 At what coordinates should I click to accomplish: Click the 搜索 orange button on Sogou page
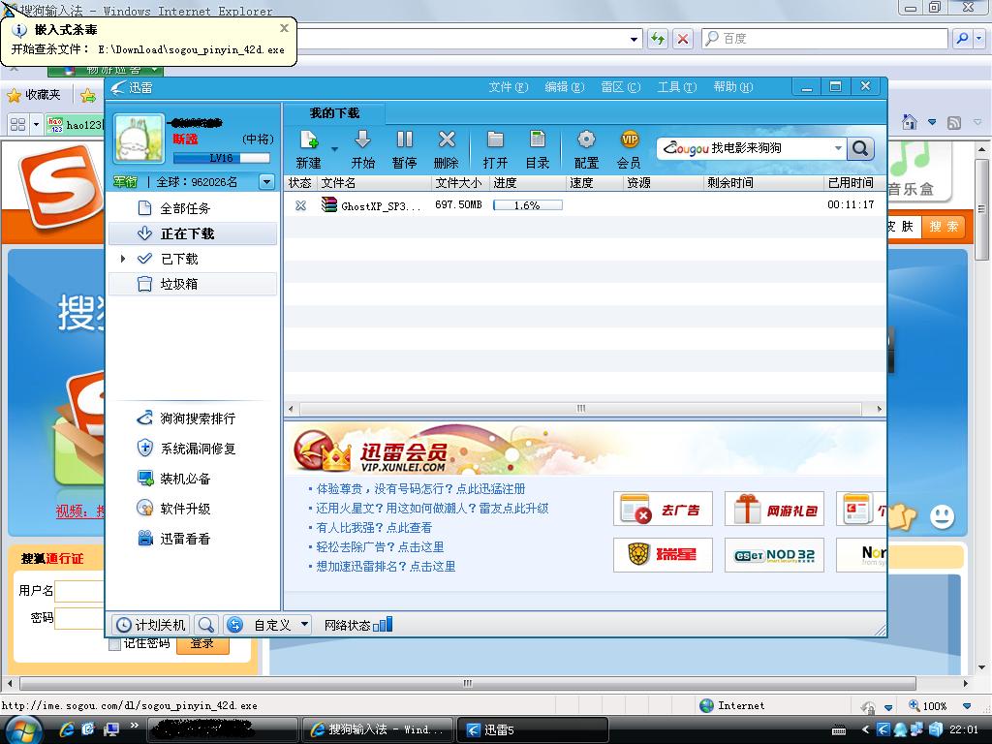(944, 227)
